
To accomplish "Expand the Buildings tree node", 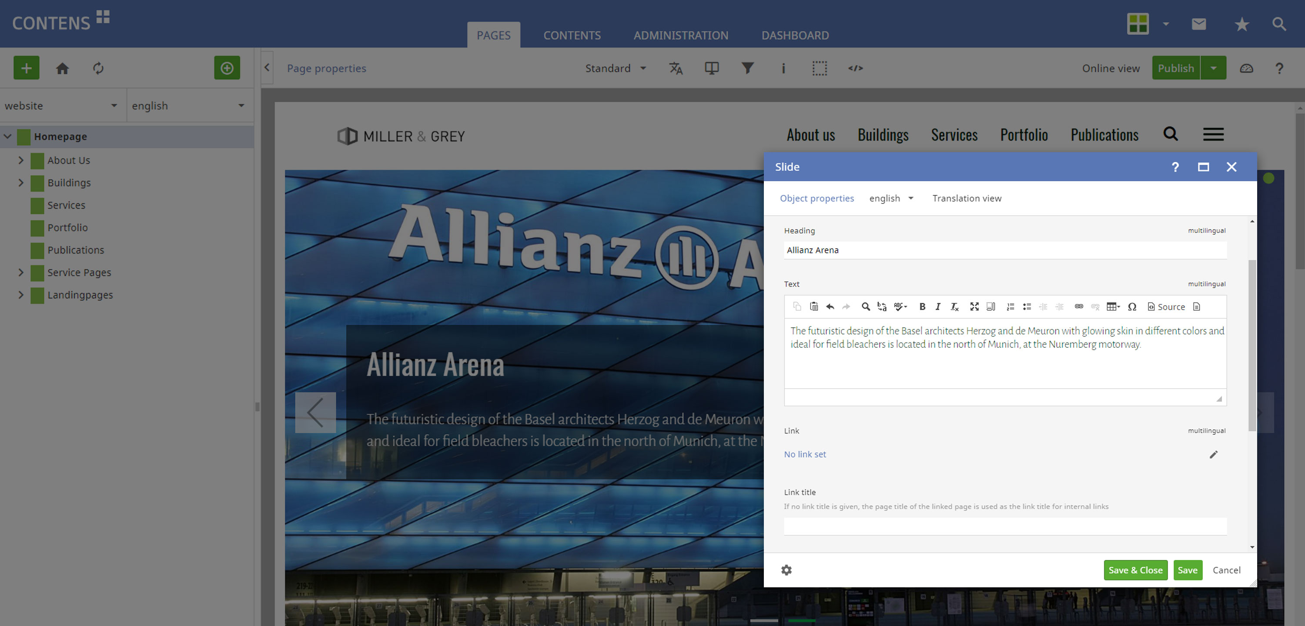I will click(x=21, y=182).
